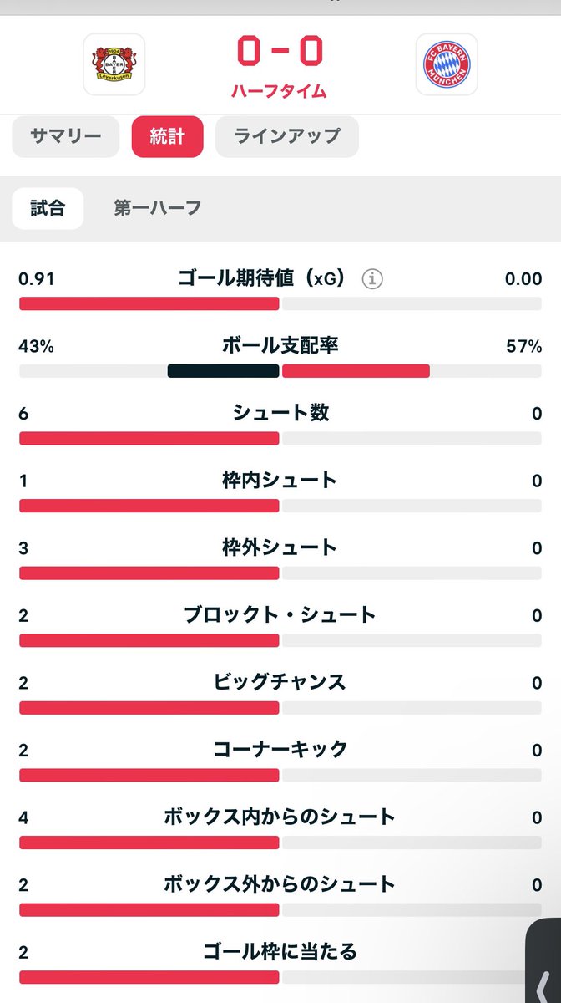Tap the コーナーキック stat label
Viewport: 561px width, 1003px height.
280,750
